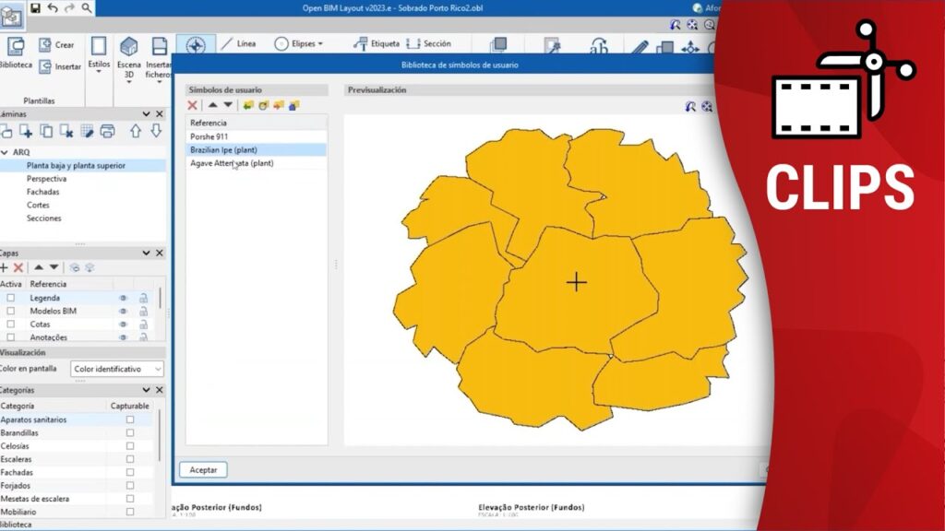Click the Undo arrow icon
The height and width of the screenshot is (531, 945).
[x=53, y=7]
